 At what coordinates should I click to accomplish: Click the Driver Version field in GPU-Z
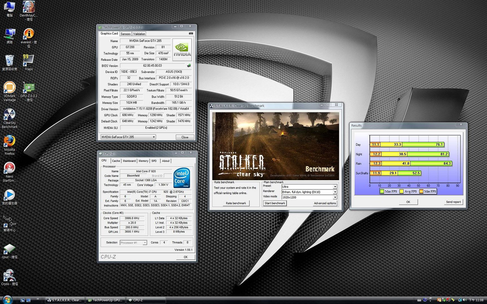156,109
